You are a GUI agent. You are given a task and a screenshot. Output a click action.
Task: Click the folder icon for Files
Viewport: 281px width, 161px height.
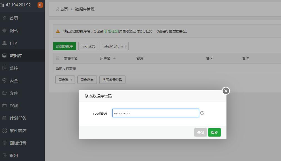pos(4,93)
